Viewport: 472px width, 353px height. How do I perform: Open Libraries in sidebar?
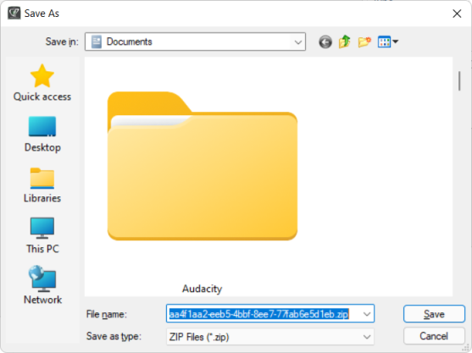[x=42, y=185]
